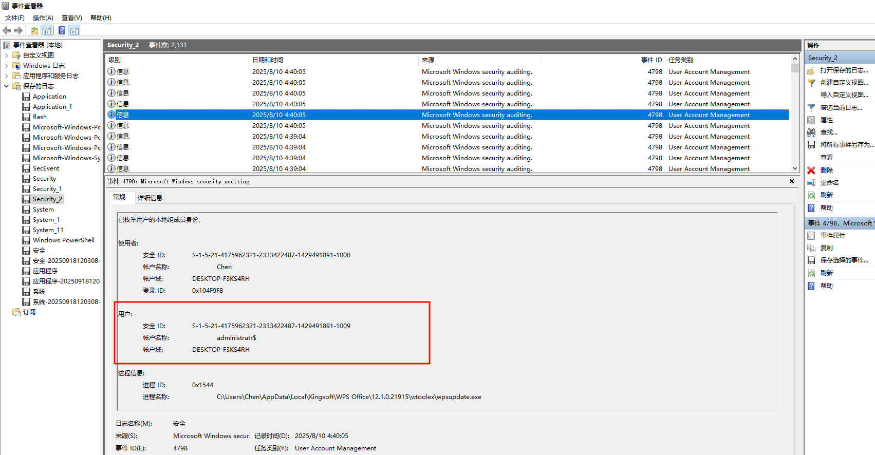Select the SecEvent saved log
The height and width of the screenshot is (455, 875).
(x=46, y=168)
